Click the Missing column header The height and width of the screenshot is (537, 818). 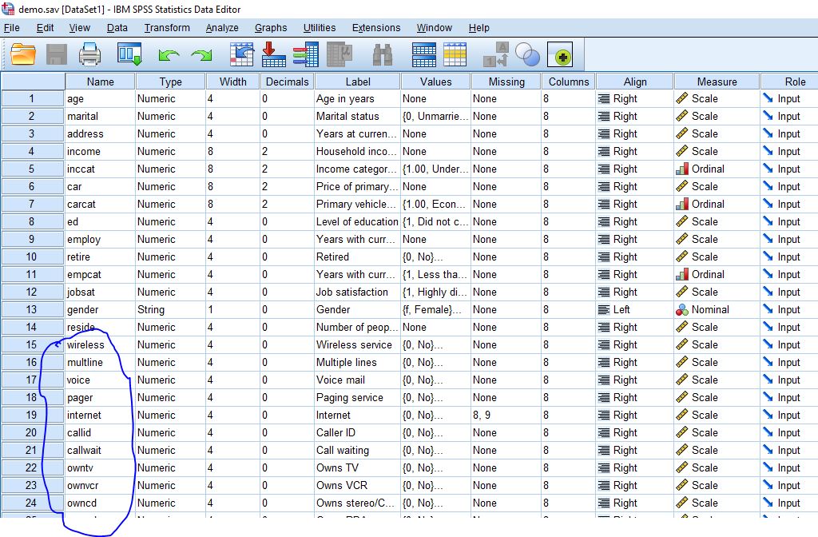506,82
